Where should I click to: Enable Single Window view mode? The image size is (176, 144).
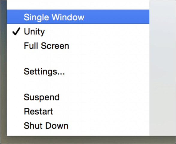tap(78, 17)
